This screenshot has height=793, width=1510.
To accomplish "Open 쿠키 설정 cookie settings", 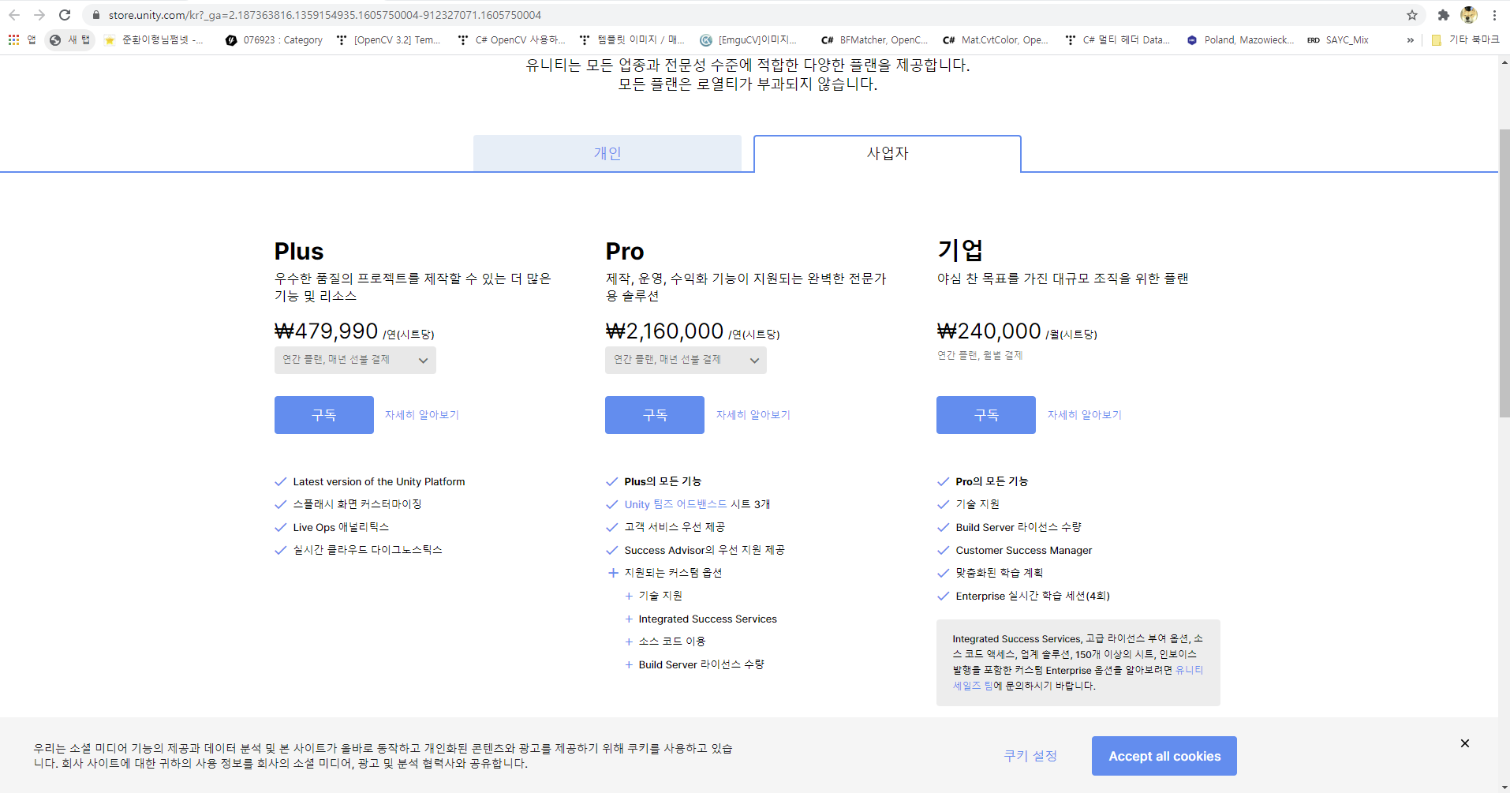I will pyautogui.click(x=1030, y=756).
